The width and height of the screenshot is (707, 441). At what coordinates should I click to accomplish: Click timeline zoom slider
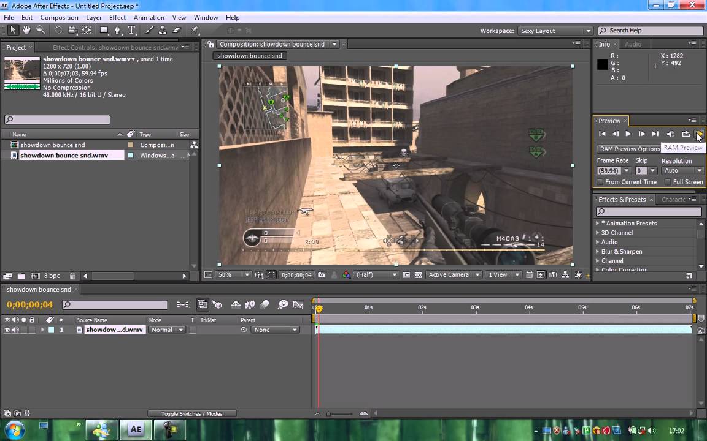click(x=341, y=413)
